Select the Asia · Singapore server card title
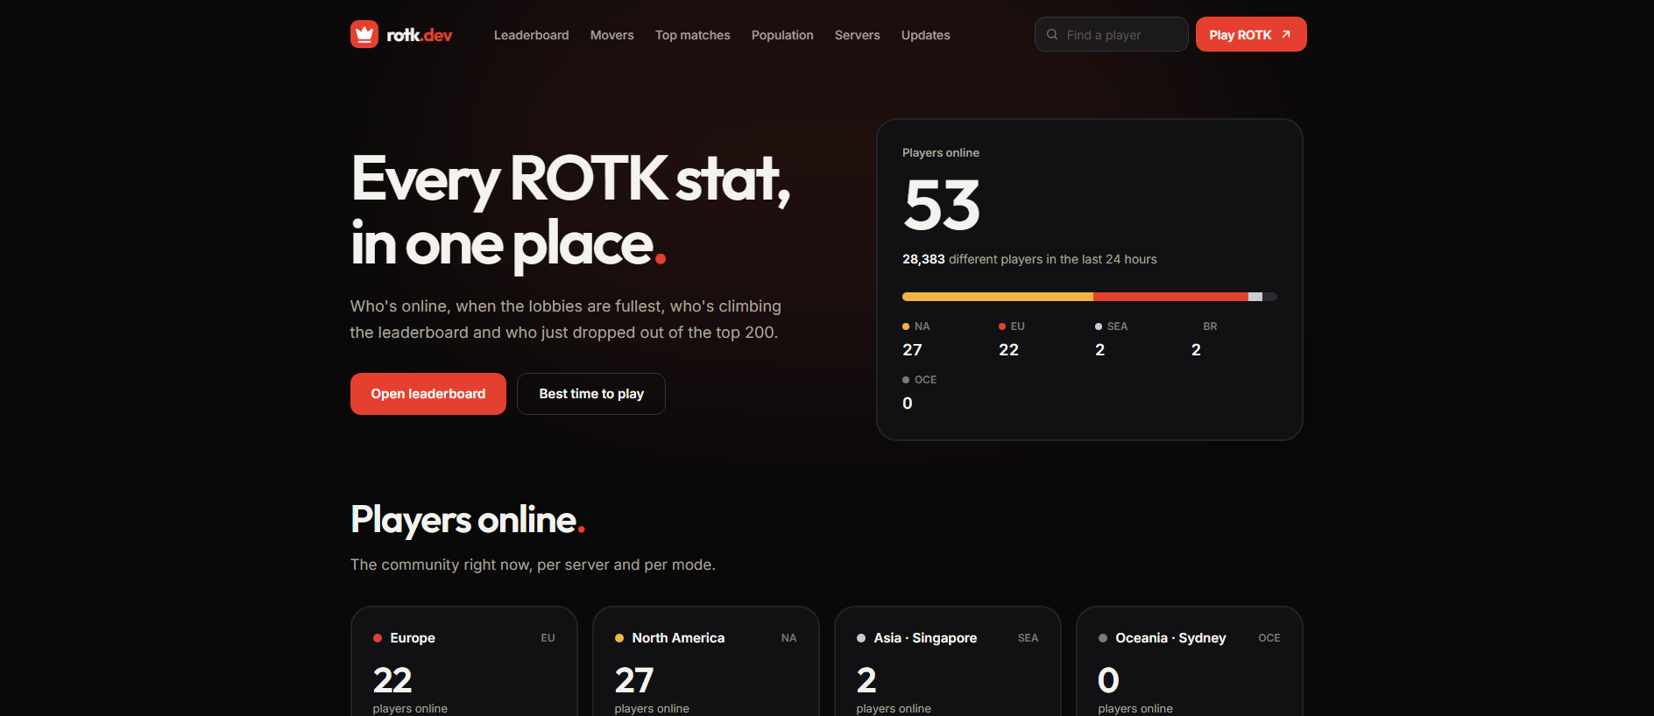This screenshot has height=716, width=1654. tap(925, 638)
